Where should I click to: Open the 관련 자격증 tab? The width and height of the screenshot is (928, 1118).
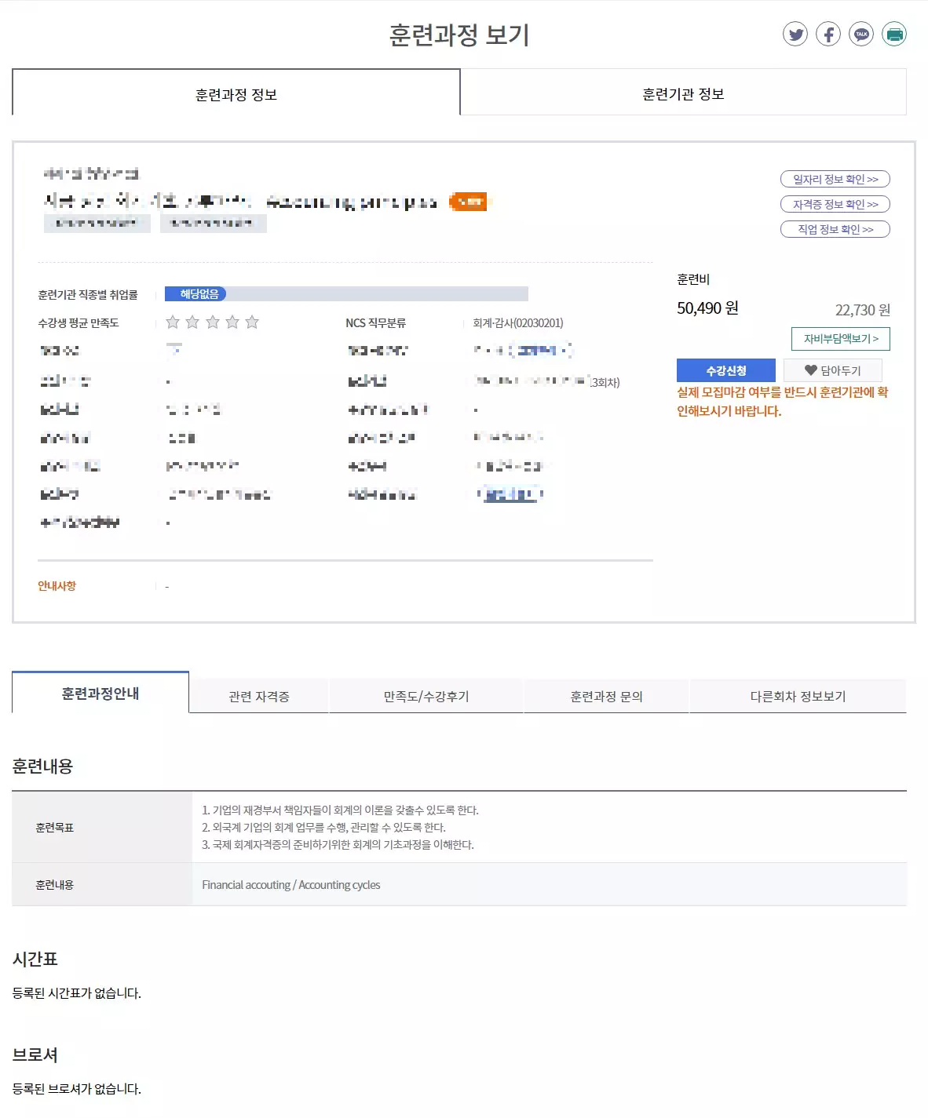tap(259, 696)
